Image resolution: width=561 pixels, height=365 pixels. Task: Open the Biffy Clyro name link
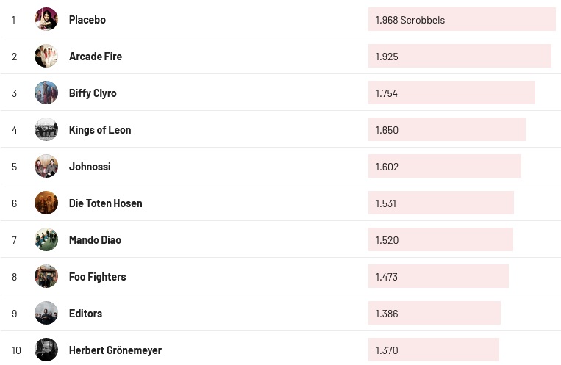(93, 93)
